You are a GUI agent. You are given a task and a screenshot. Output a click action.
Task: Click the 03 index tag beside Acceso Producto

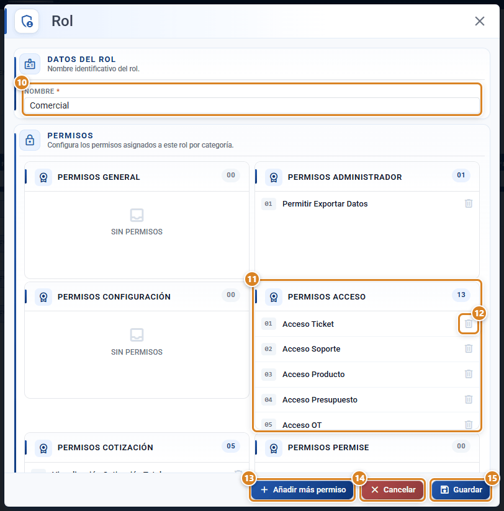269,375
